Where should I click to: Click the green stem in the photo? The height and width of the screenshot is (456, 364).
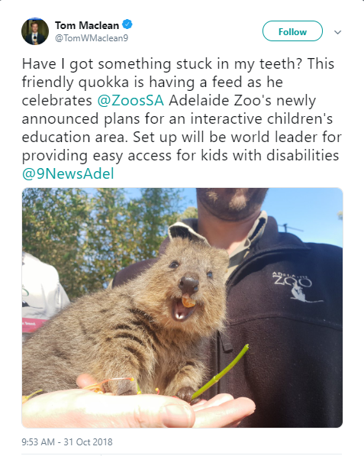[x=220, y=372]
